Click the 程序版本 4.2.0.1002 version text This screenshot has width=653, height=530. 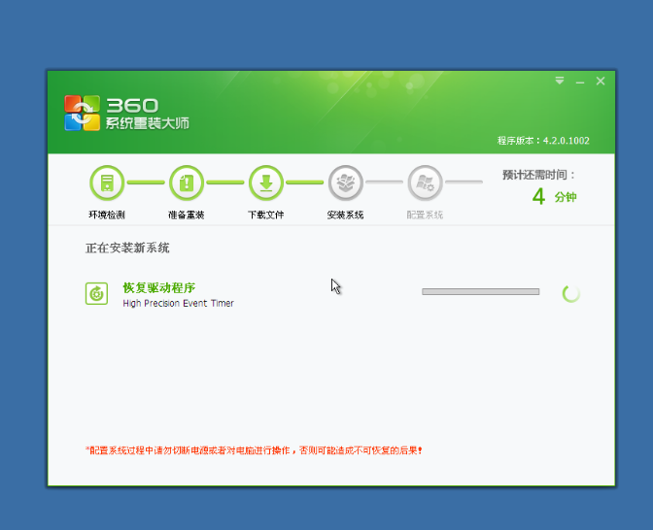click(543, 141)
